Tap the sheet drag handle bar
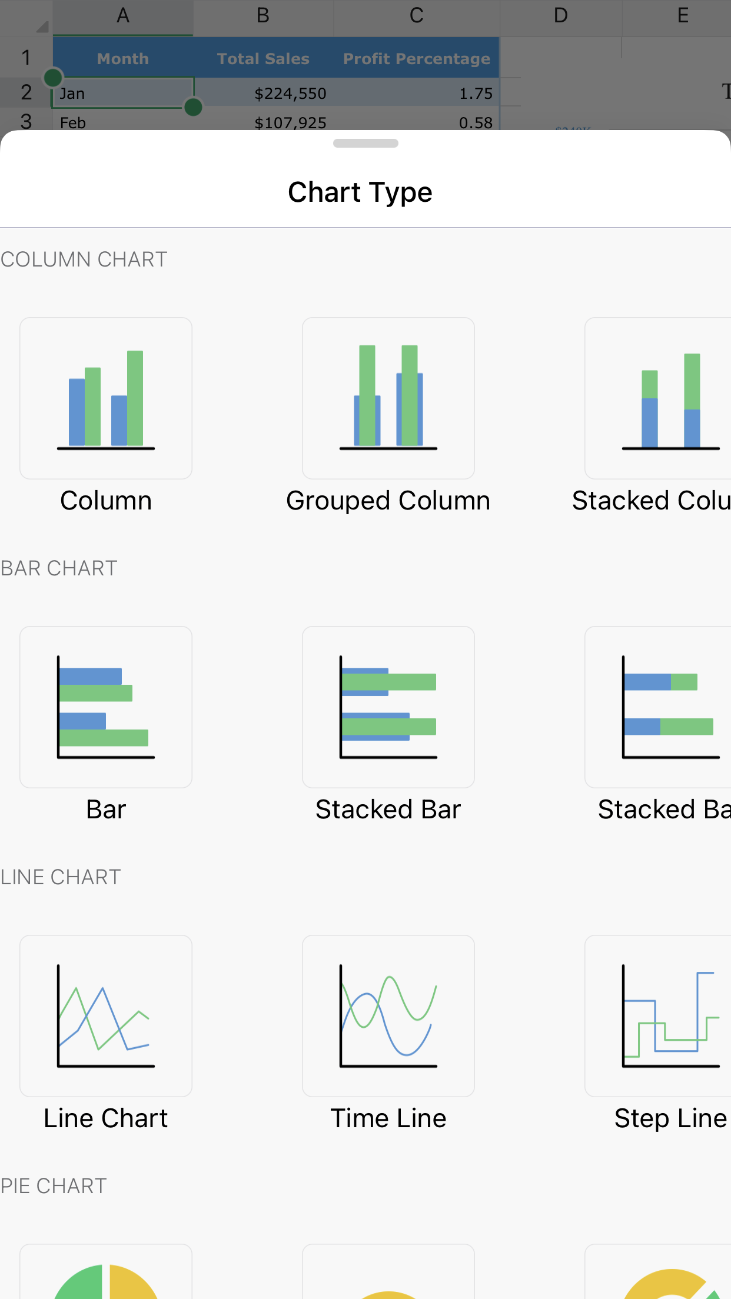 pos(365,144)
